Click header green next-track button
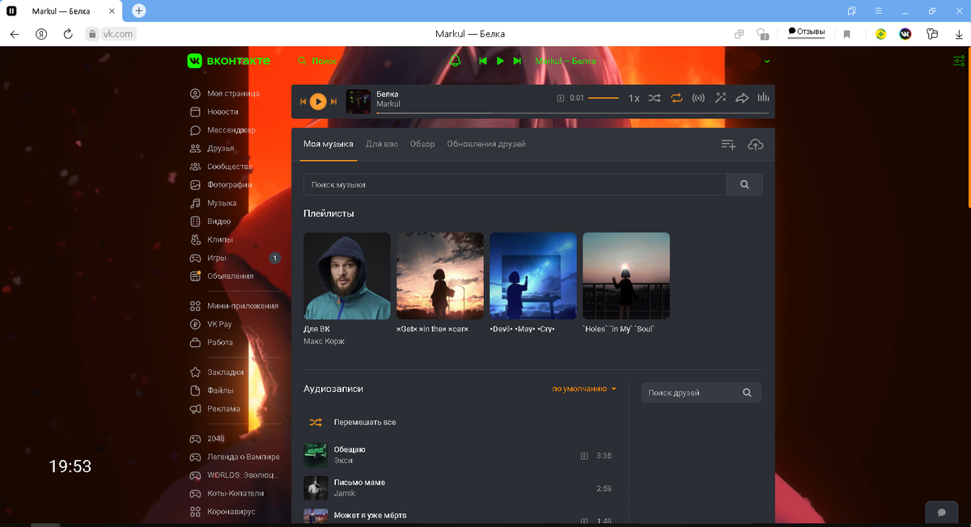 point(517,61)
